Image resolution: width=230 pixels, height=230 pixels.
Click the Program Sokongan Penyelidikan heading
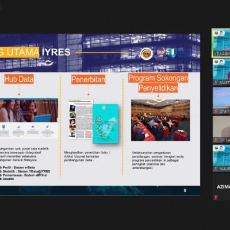point(158,83)
